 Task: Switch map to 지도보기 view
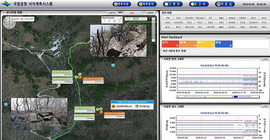click(x=129, y=19)
